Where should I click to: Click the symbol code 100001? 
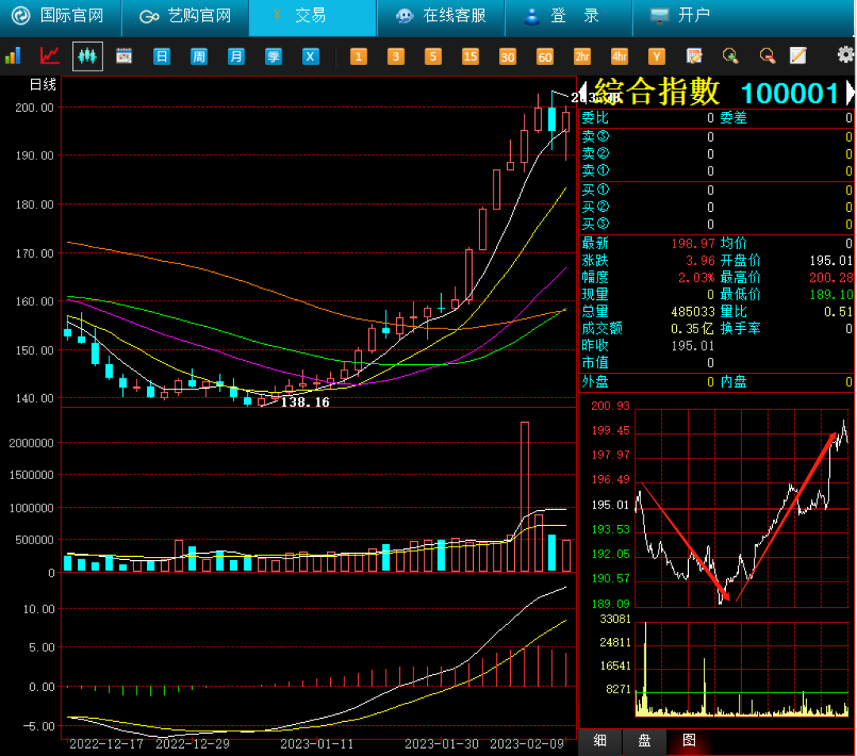click(790, 94)
